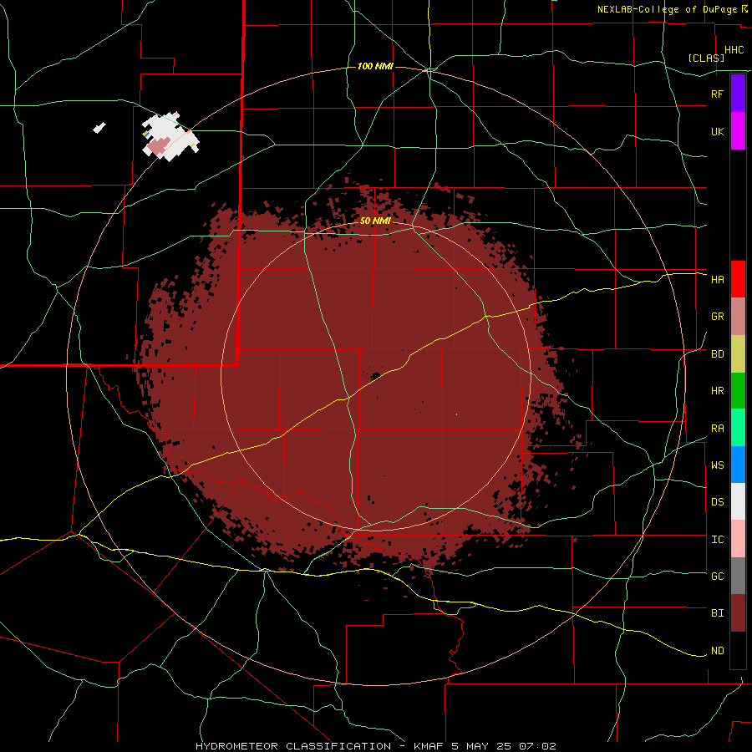Click the WS legend label
Image resolution: width=752 pixels, height=752 pixels.
tap(717, 465)
